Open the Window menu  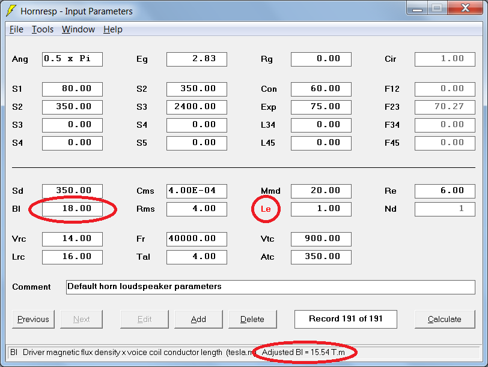coord(78,29)
